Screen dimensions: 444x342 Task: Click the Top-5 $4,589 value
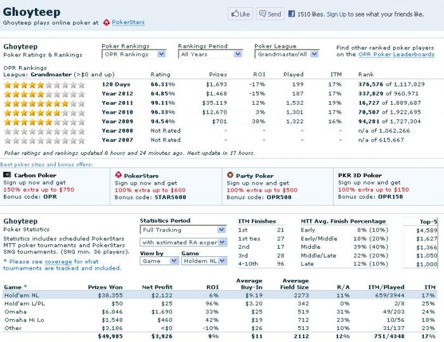click(x=427, y=231)
